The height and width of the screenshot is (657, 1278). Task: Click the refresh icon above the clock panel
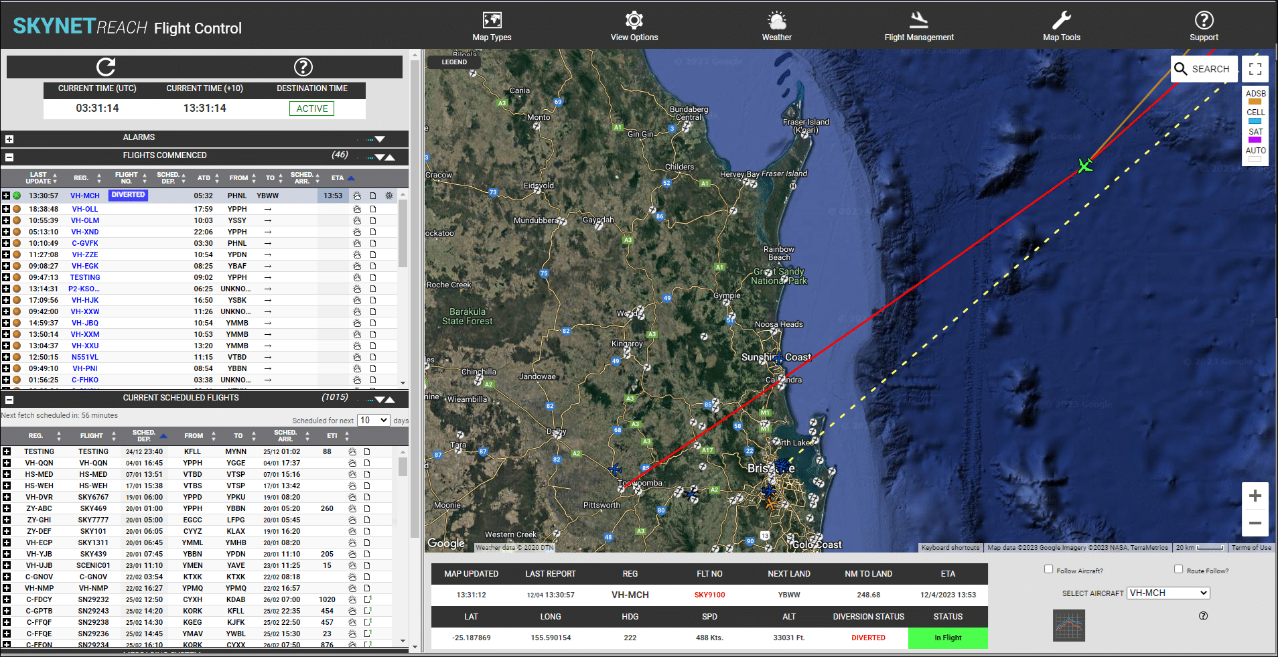coord(106,67)
